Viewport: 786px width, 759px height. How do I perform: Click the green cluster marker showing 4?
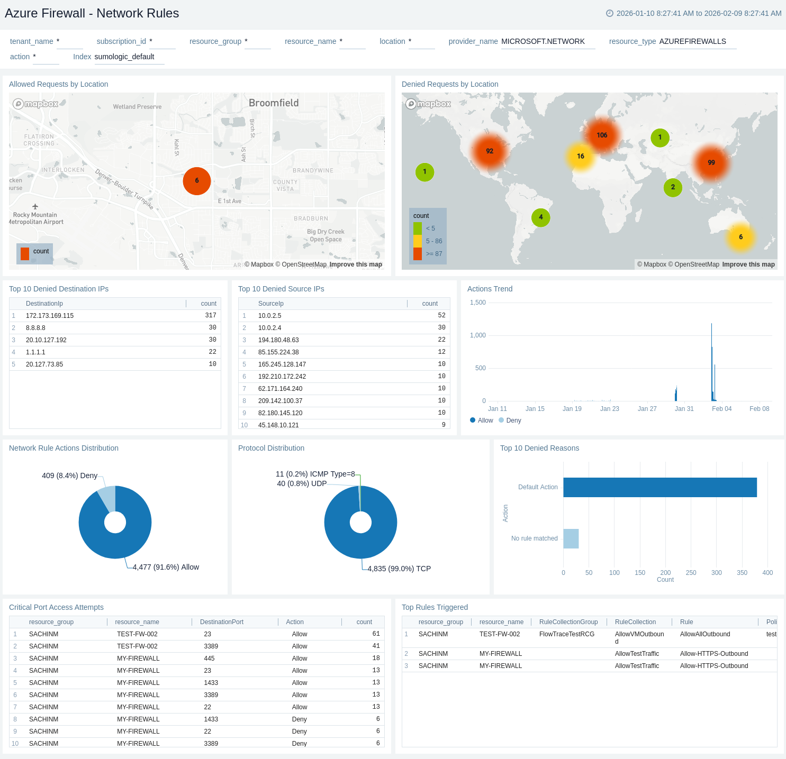(540, 217)
